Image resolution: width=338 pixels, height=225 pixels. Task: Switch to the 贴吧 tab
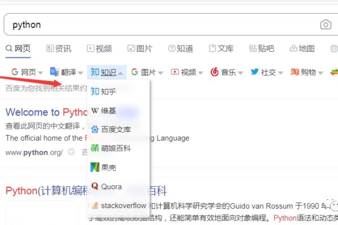point(261,48)
